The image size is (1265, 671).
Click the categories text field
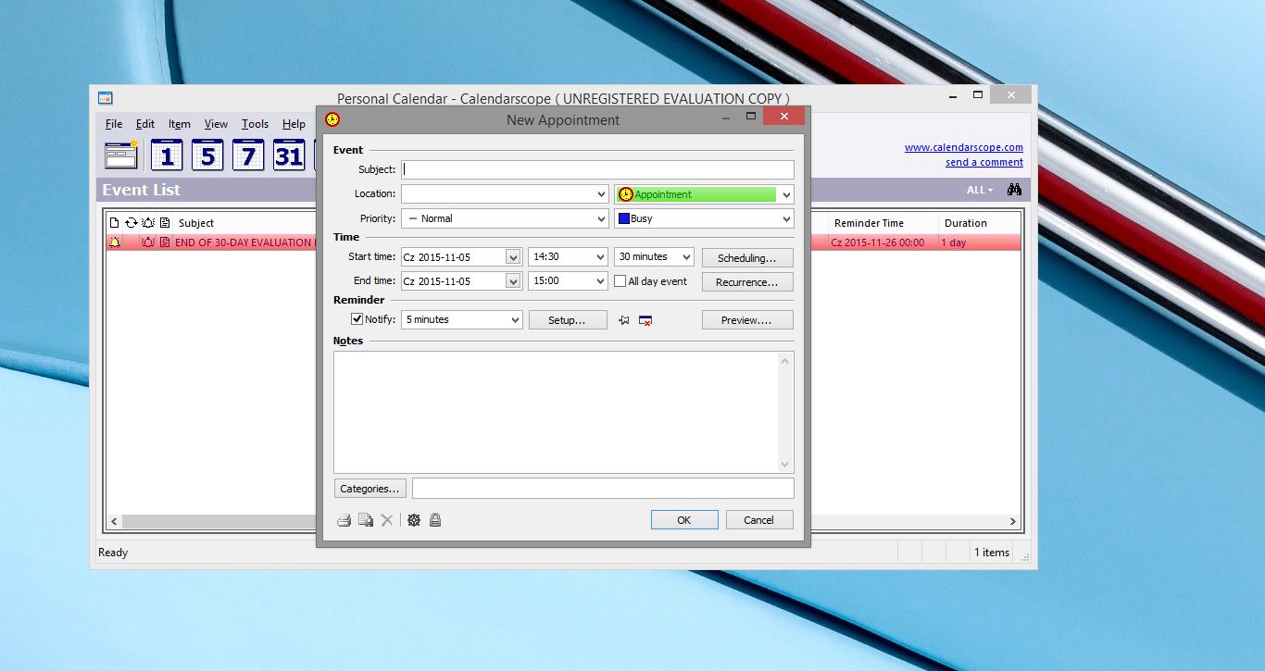coord(603,489)
